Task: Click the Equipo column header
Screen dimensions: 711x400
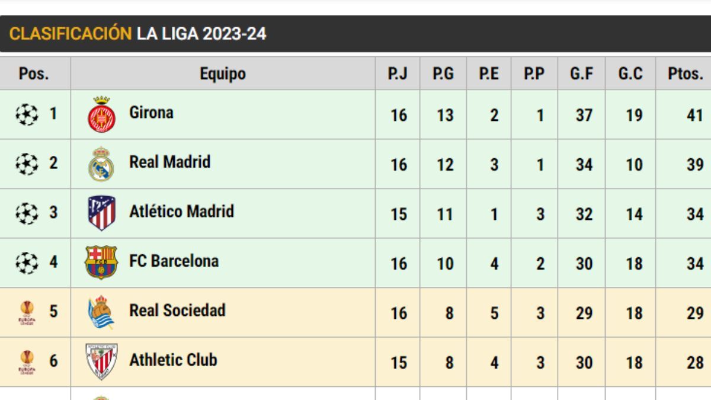Action: pos(222,74)
